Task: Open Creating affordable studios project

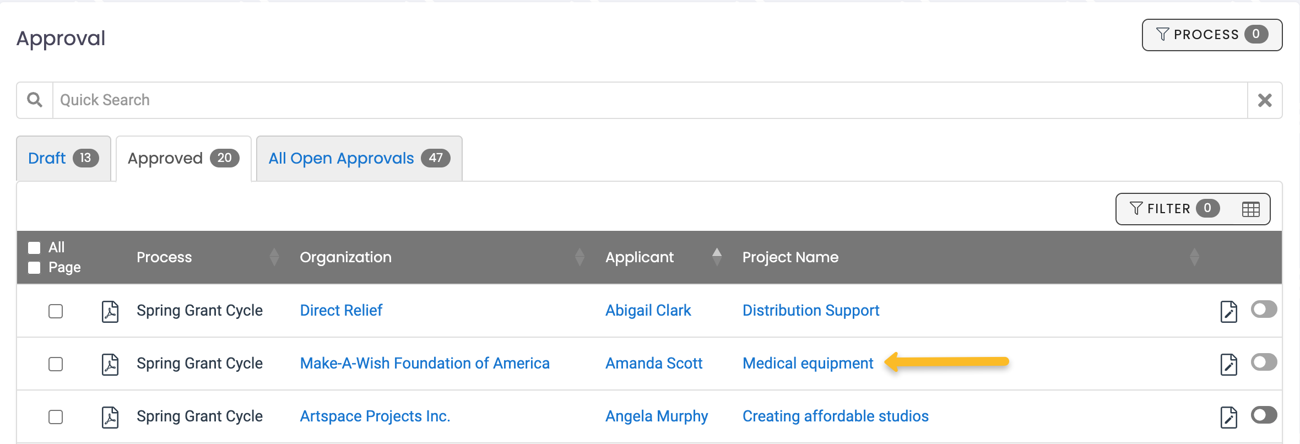Action: (836, 416)
